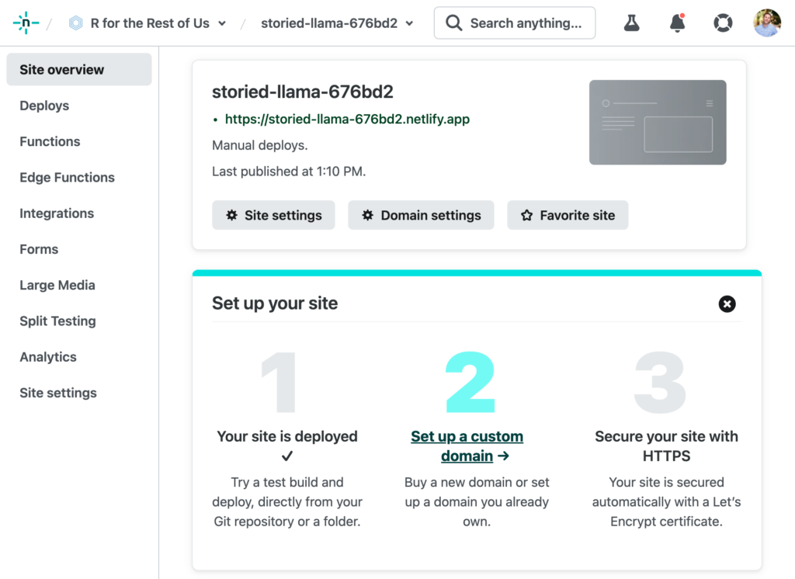795x579 pixels.
Task: Open Integrations in the sidebar
Action: pyautogui.click(x=57, y=213)
